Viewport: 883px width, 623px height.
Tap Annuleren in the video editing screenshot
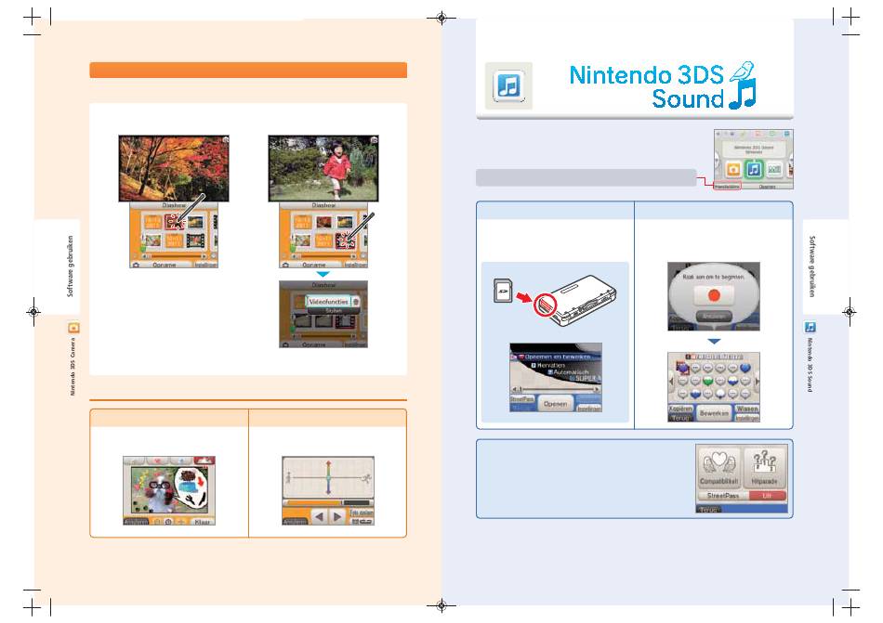point(295,522)
